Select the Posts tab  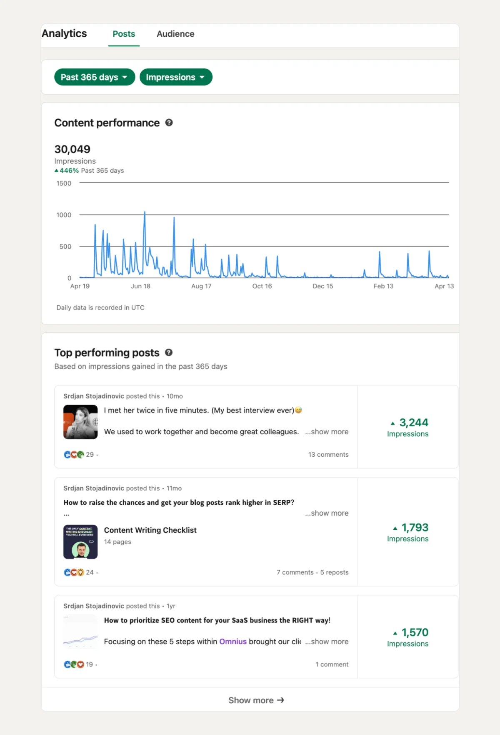[x=124, y=34]
